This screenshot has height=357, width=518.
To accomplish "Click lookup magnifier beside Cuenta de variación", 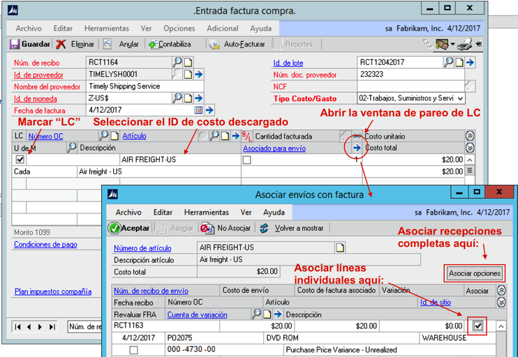I will coord(256,314).
